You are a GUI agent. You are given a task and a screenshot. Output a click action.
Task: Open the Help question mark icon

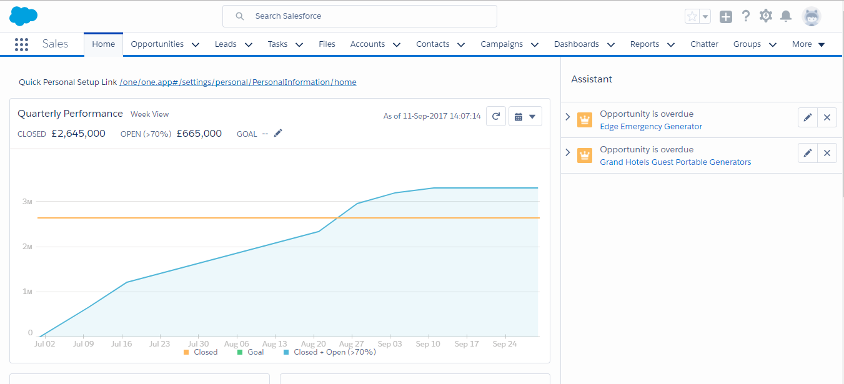coord(745,16)
